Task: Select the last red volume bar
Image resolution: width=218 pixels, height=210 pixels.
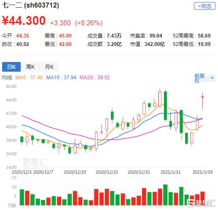Action: click(x=202, y=198)
